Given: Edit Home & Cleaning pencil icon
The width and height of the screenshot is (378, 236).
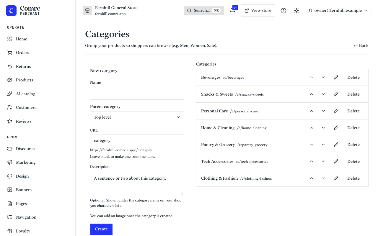Looking at the screenshot, I should 336,128.
